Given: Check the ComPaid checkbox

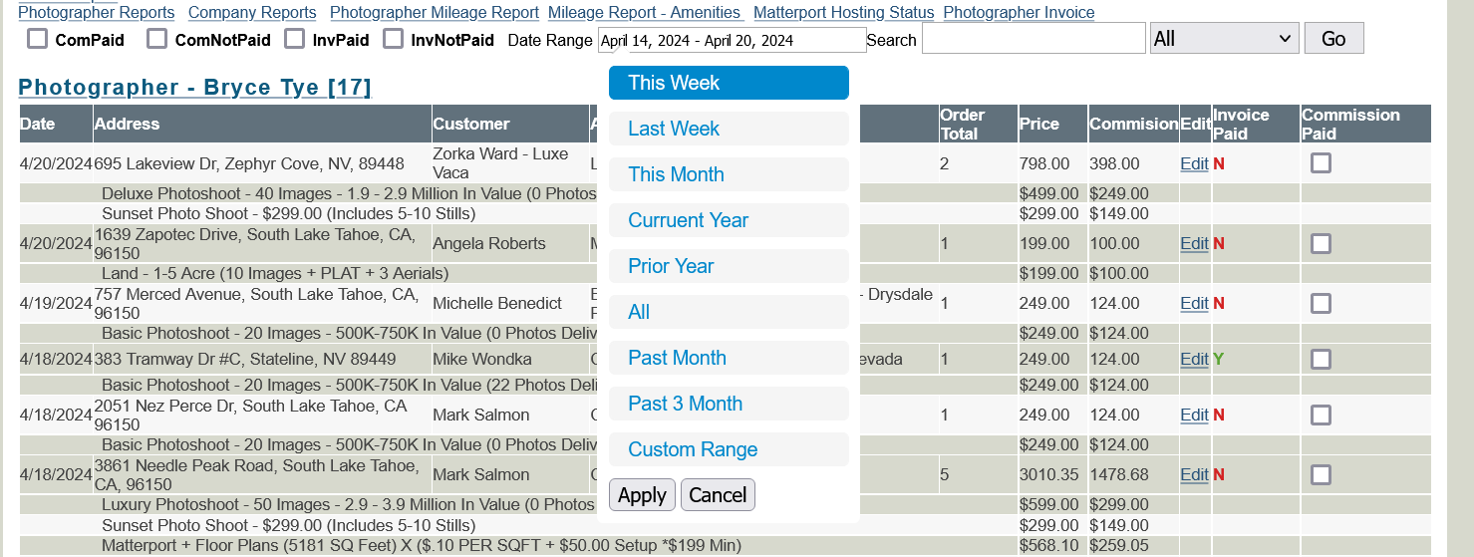Looking at the screenshot, I should 38,39.
